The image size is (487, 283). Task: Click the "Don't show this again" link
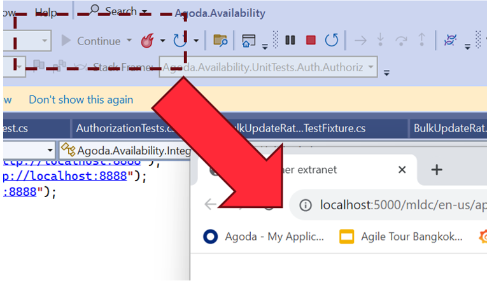click(x=81, y=99)
